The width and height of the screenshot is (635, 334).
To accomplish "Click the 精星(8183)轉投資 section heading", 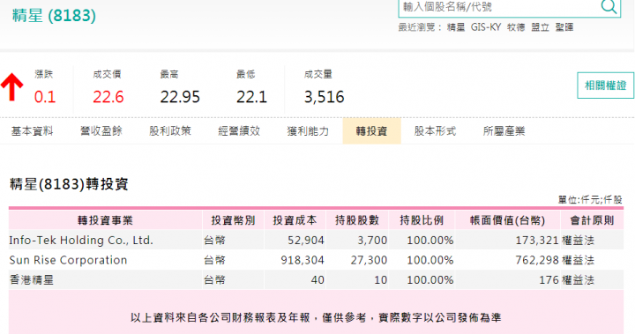I will [x=69, y=184].
